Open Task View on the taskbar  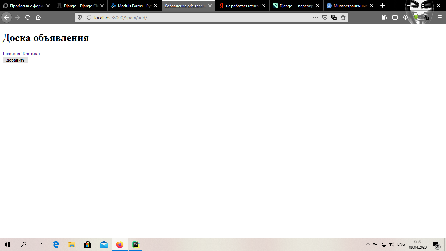39,244
